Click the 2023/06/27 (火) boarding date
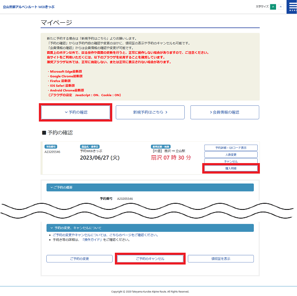This screenshot has height=296, width=297. pyautogui.click(x=100, y=158)
